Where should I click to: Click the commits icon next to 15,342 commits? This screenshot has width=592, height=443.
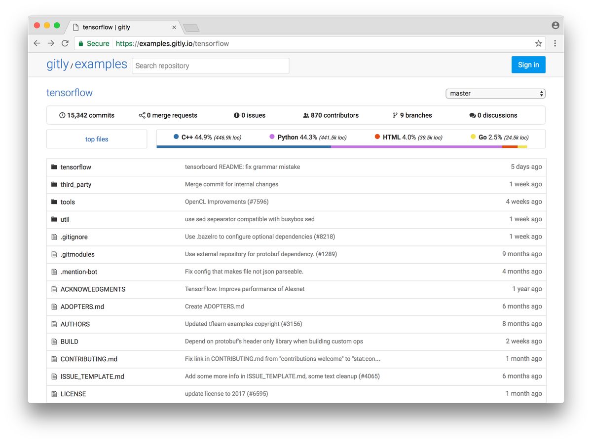pos(62,115)
